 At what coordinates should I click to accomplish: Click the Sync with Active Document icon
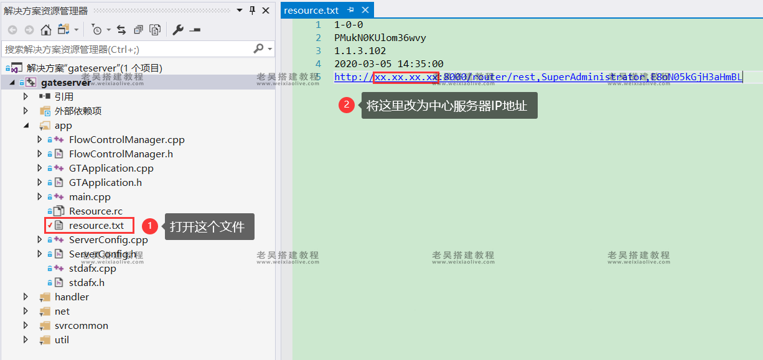(x=121, y=29)
